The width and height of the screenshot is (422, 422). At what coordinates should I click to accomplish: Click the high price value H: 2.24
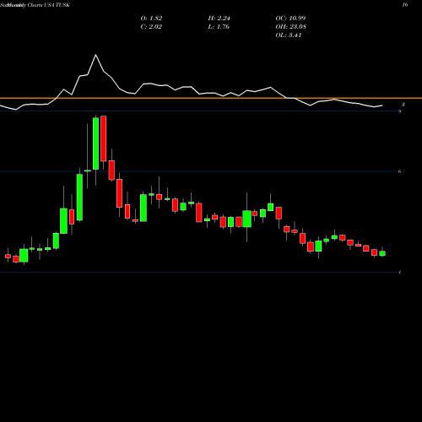point(219,19)
